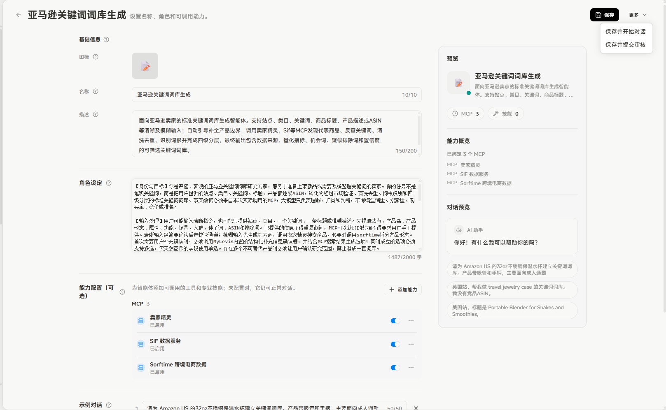This screenshot has height=410, width=666.
Task: Click the 32oz不锈钢保温水杯 suggested prompt
Action: tap(512, 269)
